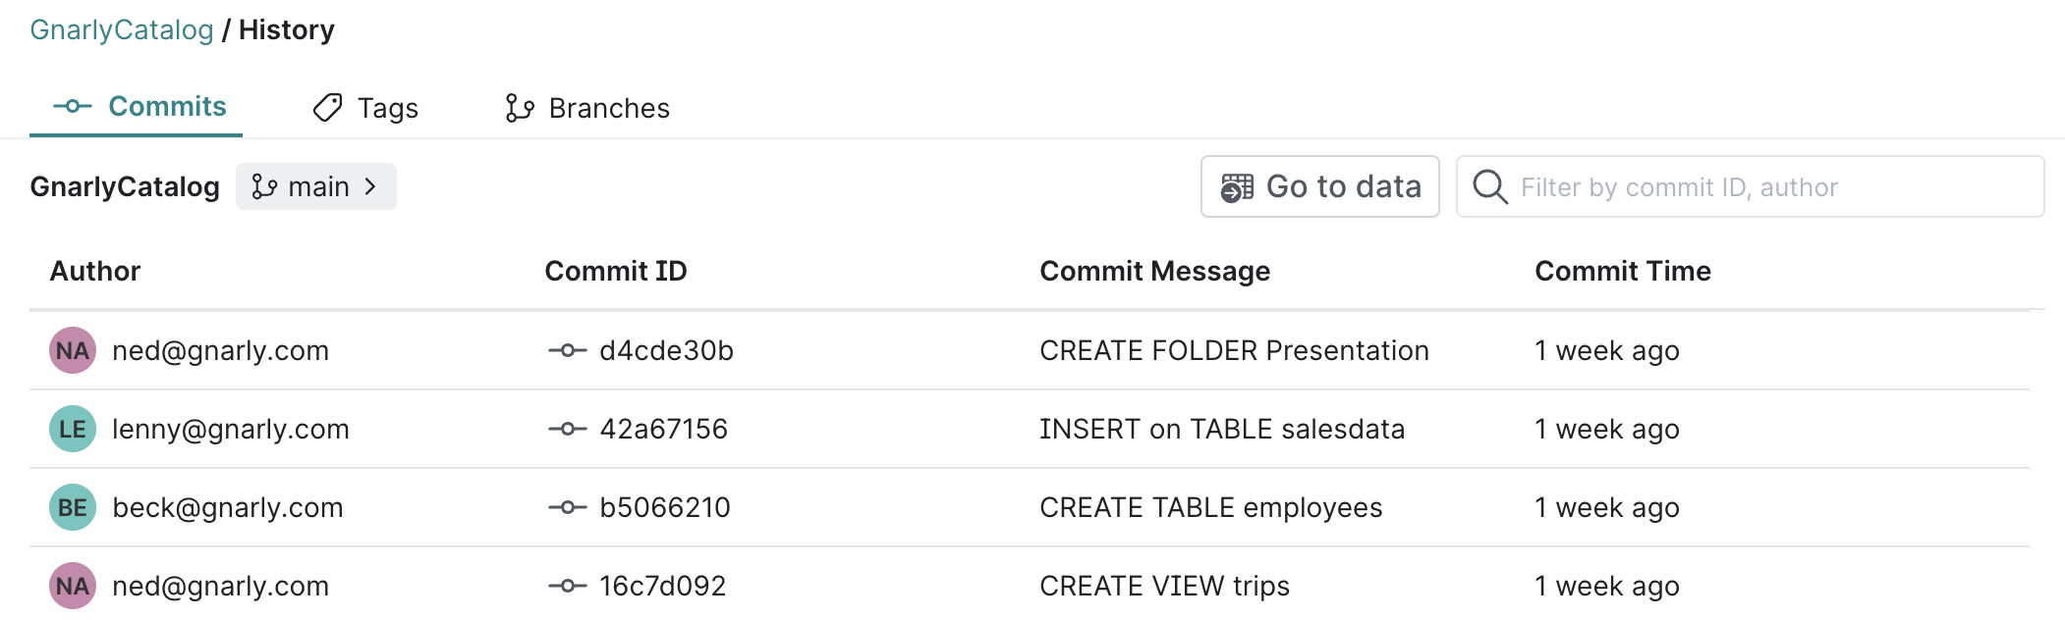The image size is (2065, 620).
Task: Click the magnifier search icon in filter box
Action: (1489, 186)
